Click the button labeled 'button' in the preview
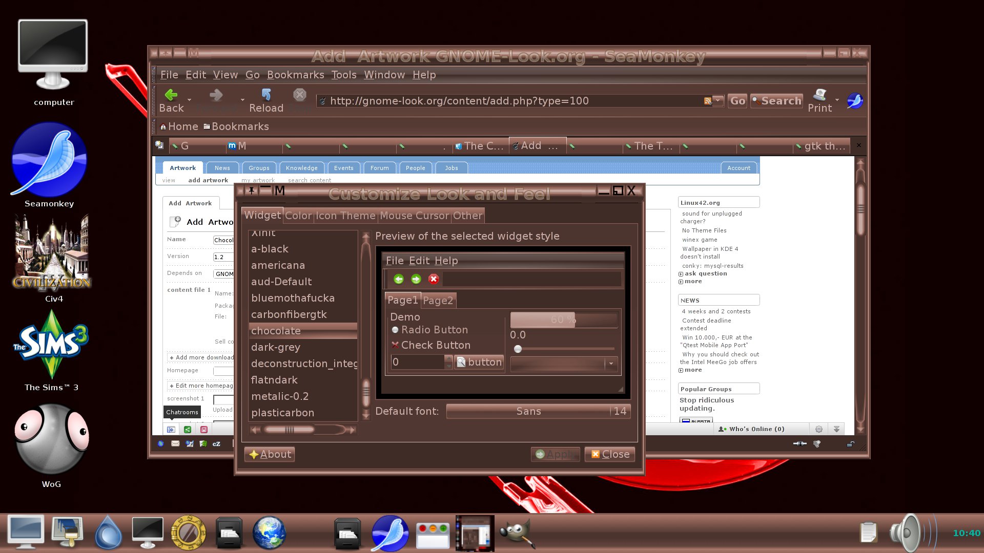 479,362
